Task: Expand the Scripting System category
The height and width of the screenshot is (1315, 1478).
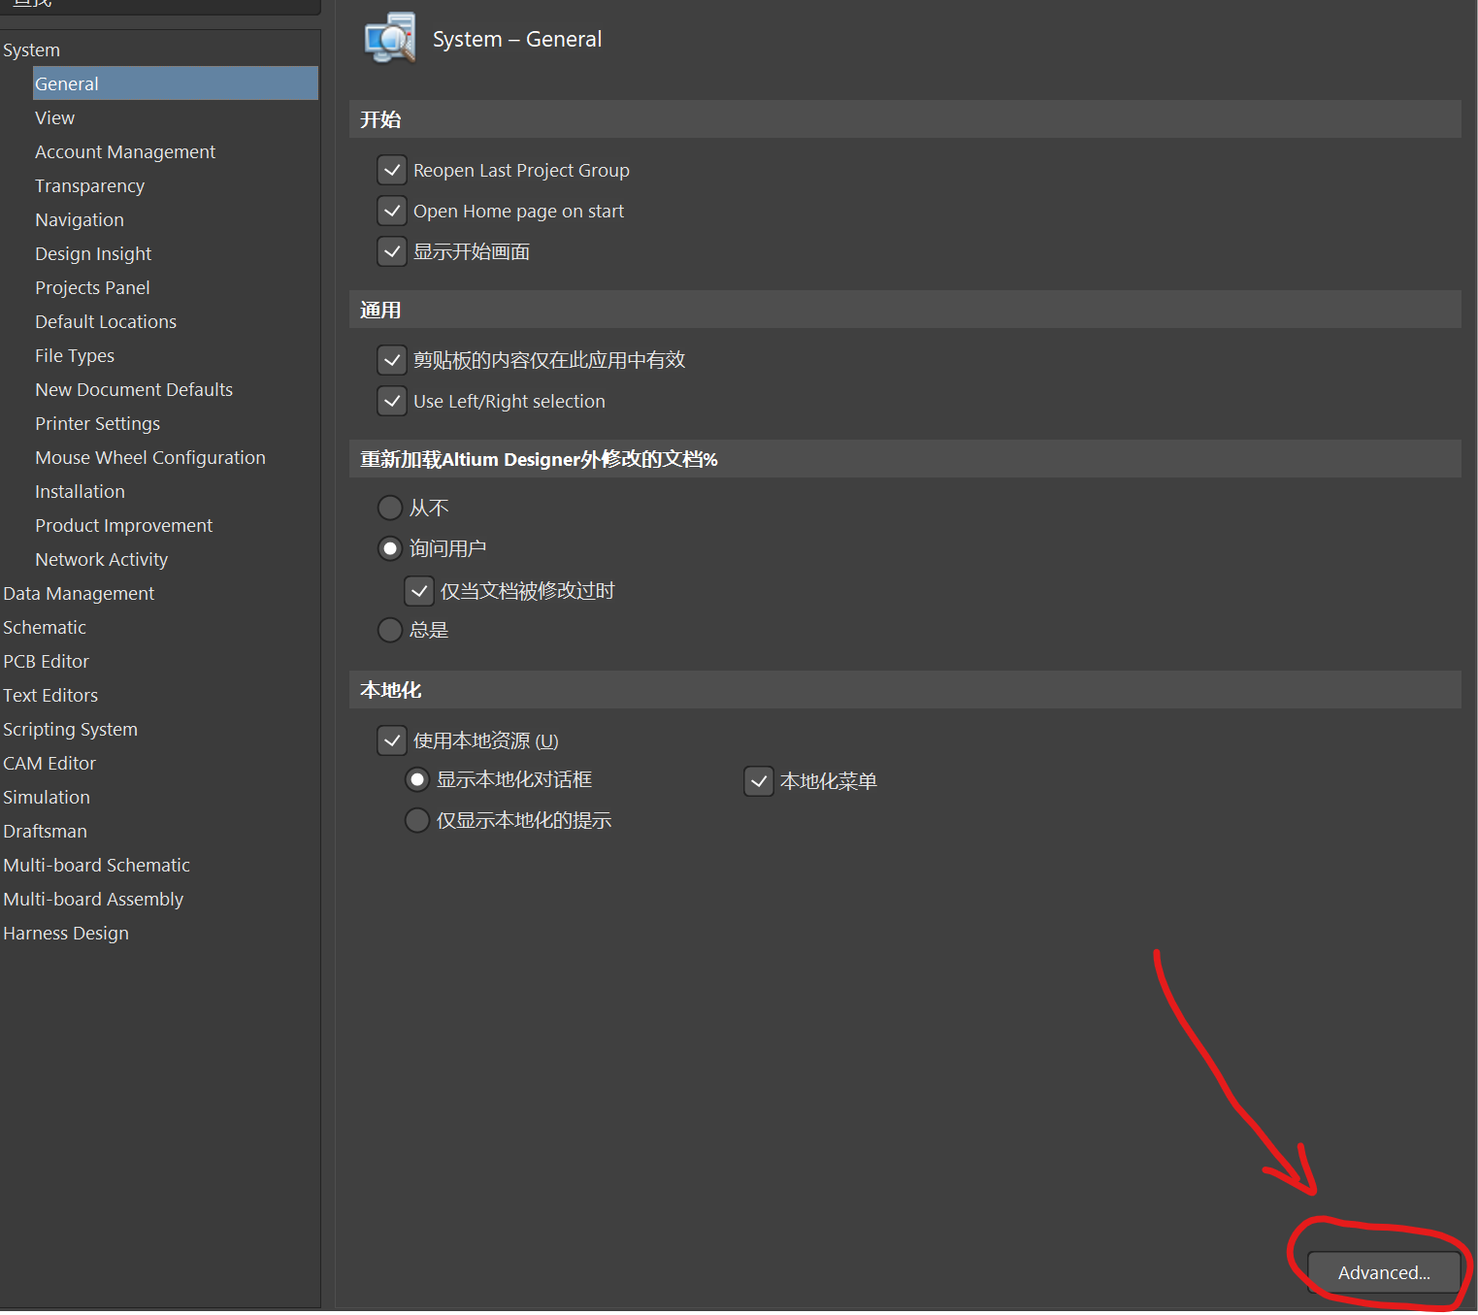Action: pos(70,730)
